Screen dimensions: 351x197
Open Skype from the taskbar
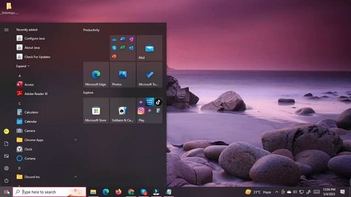coord(144,192)
